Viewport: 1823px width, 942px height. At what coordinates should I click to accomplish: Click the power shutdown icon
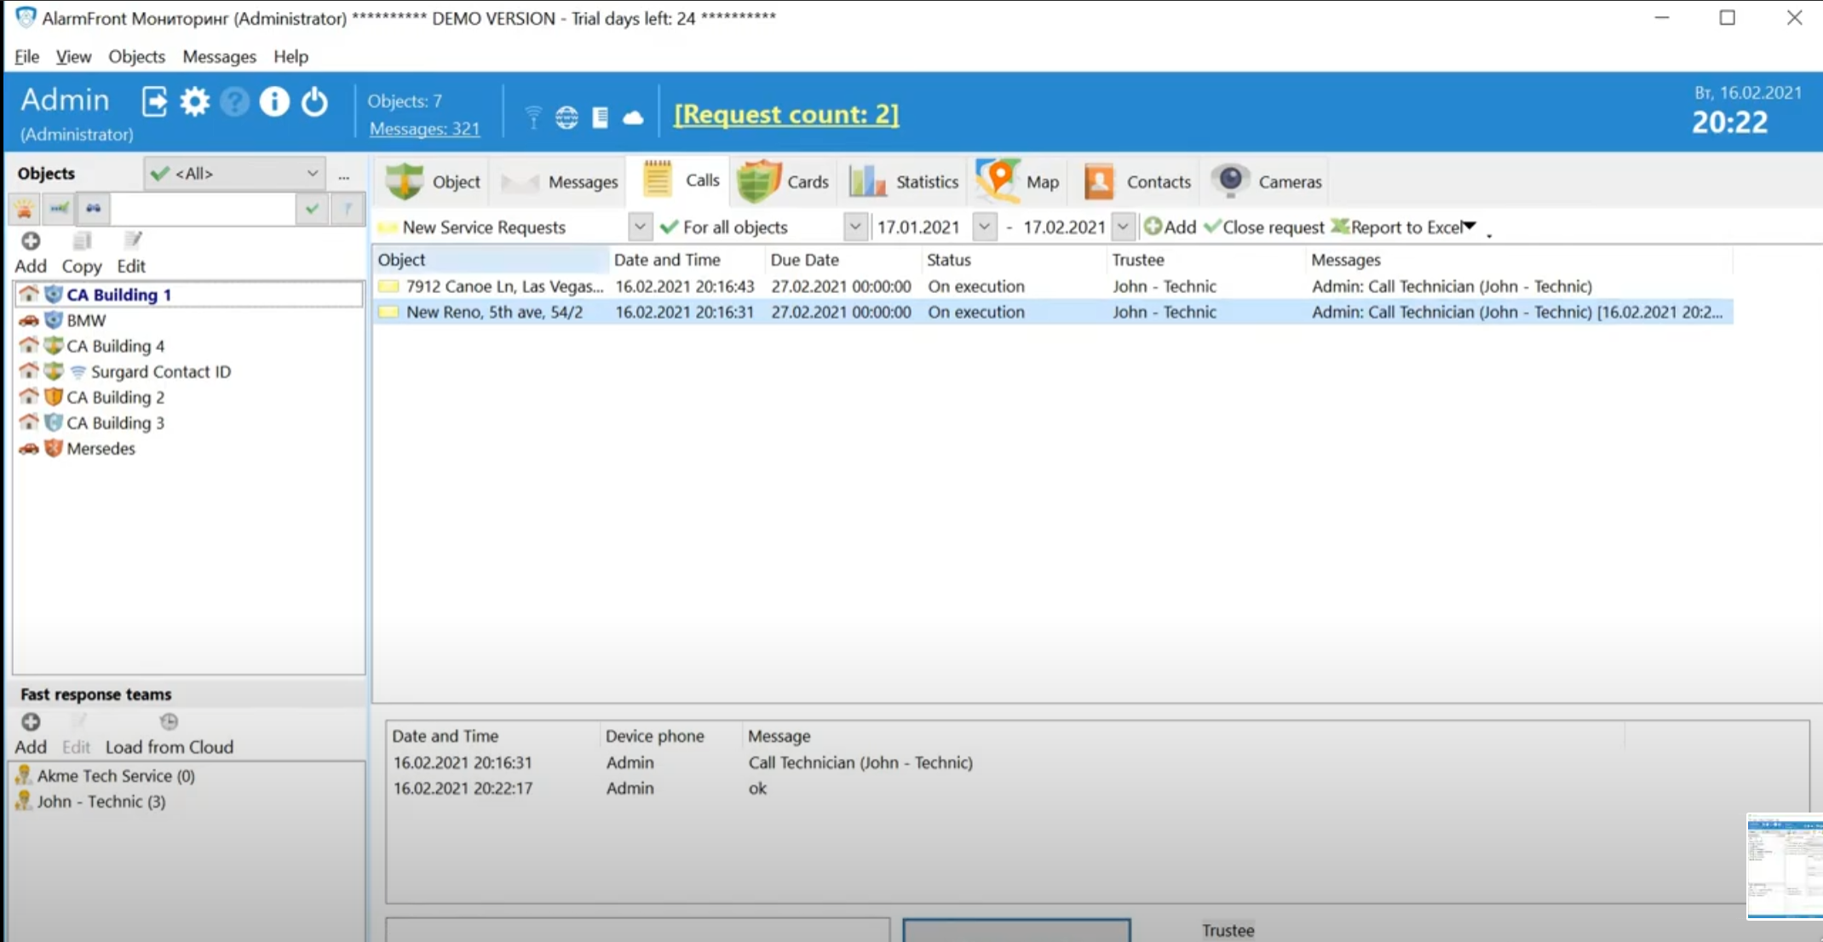click(x=314, y=101)
